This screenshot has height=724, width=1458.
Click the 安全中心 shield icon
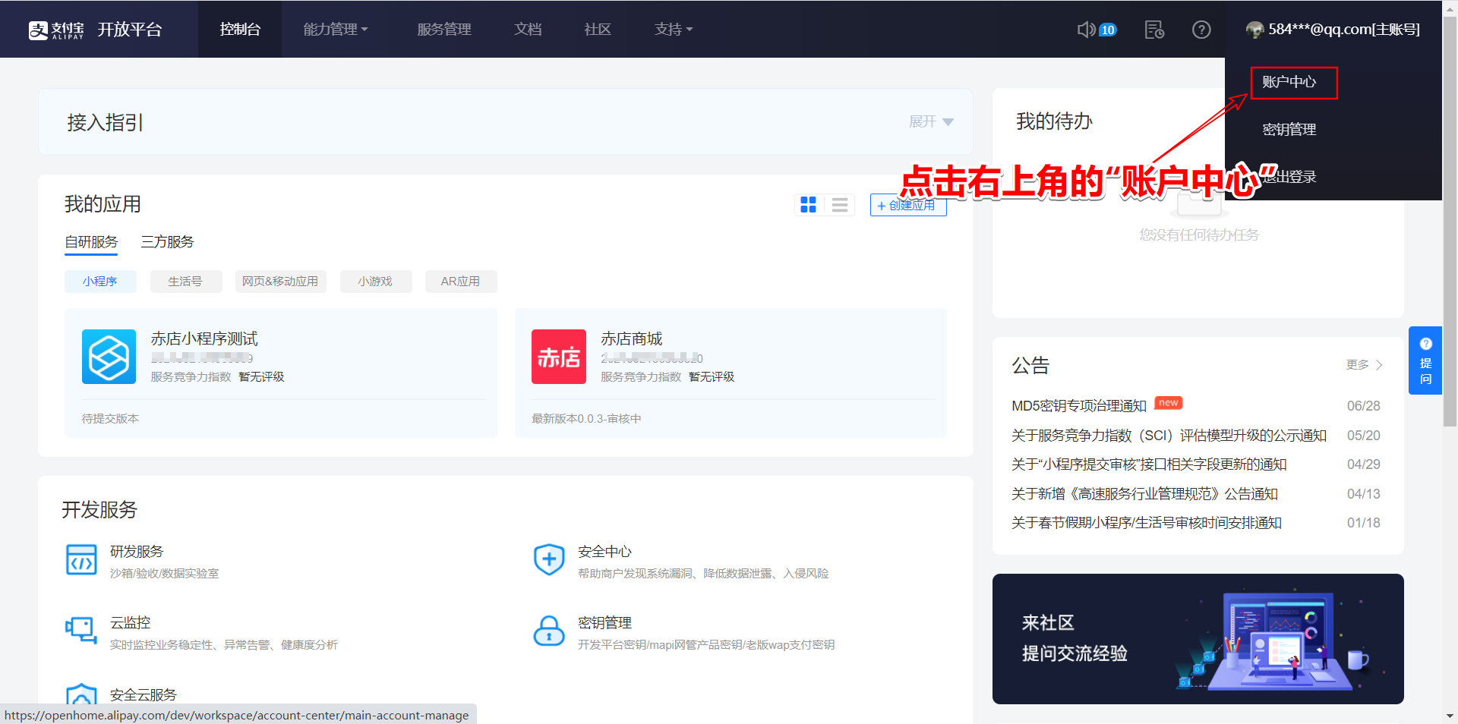(549, 560)
